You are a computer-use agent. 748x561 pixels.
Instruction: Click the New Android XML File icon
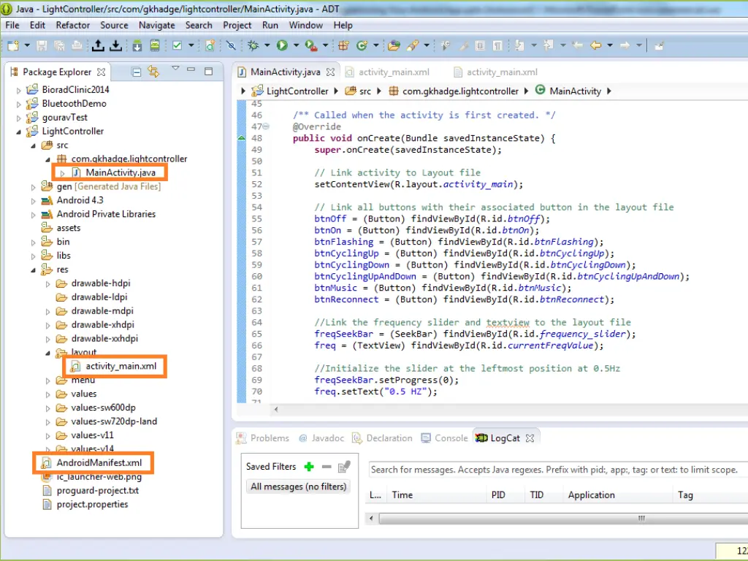point(210,46)
